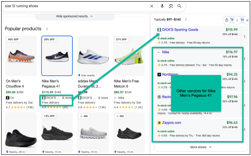This screenshot has height=156, width=251.
Task: Click the Nike swoosh logo in the Nike offer
Action: 159,52
